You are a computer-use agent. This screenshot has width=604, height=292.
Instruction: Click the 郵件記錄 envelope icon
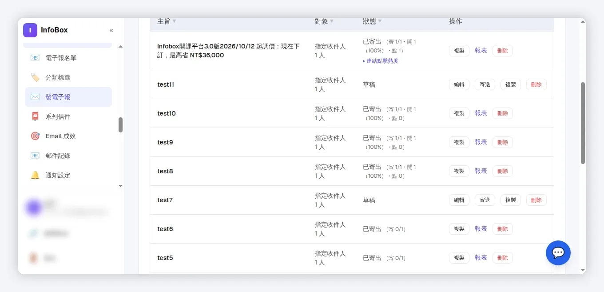tap(35, 156)
